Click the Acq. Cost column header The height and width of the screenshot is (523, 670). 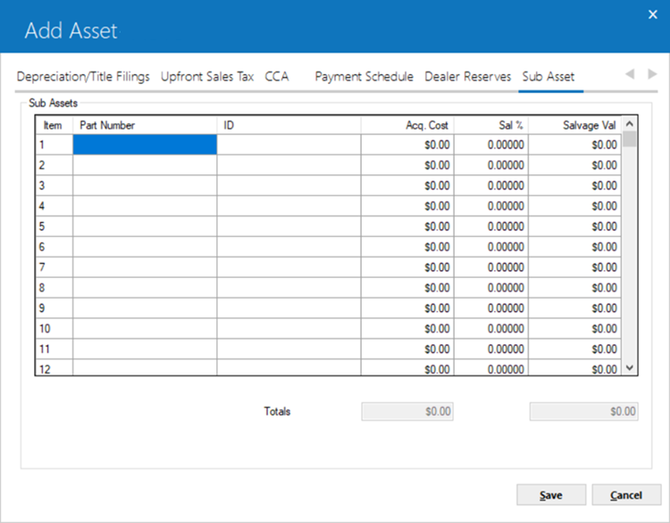point(407,125)
